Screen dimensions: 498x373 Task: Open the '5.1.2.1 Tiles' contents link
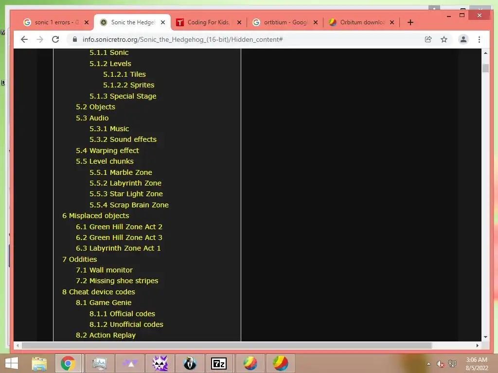pos(124,74)
